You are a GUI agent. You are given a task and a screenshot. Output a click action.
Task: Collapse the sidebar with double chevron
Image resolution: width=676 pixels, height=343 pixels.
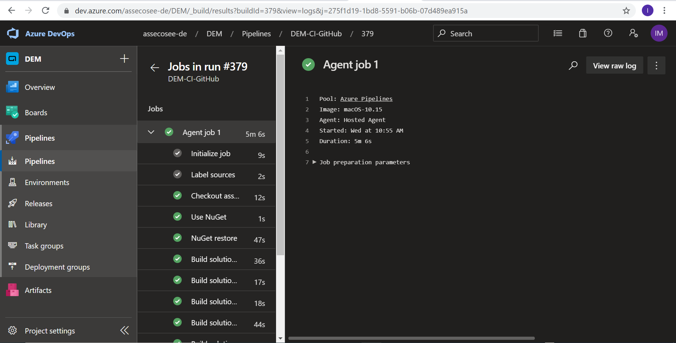click(125, 330)
